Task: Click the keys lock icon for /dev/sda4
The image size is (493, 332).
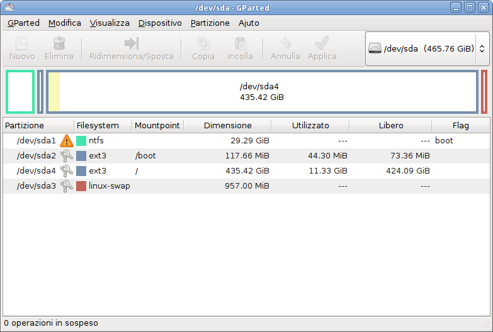Action: [x=66, y=170]
